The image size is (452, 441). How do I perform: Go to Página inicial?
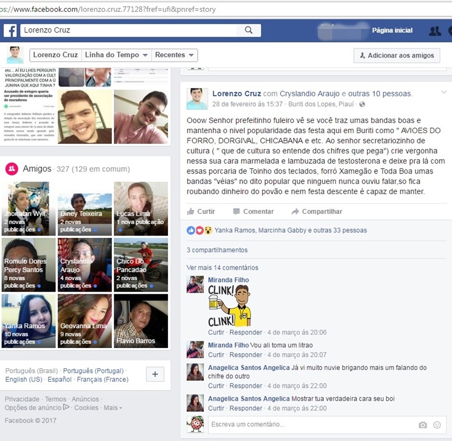click(392, 30)
